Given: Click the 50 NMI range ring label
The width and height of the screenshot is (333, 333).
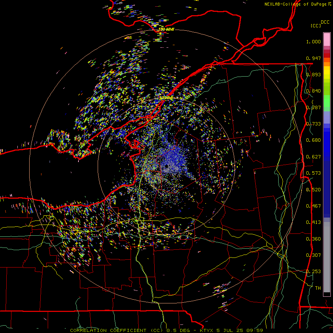Looking at the screenshot, I should (x=166, y=98).
